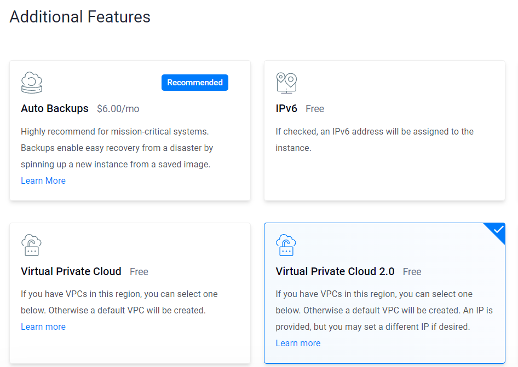Select the Virtual Private Cloud feature card
This screenshot has height=367, width=518.
click(130, 293)
